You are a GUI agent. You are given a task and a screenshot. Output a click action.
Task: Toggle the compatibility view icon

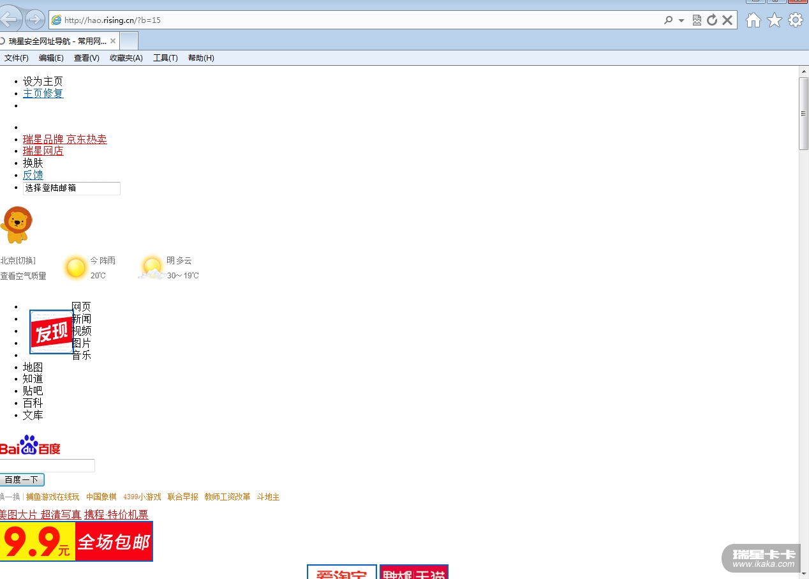pos(697,20)
